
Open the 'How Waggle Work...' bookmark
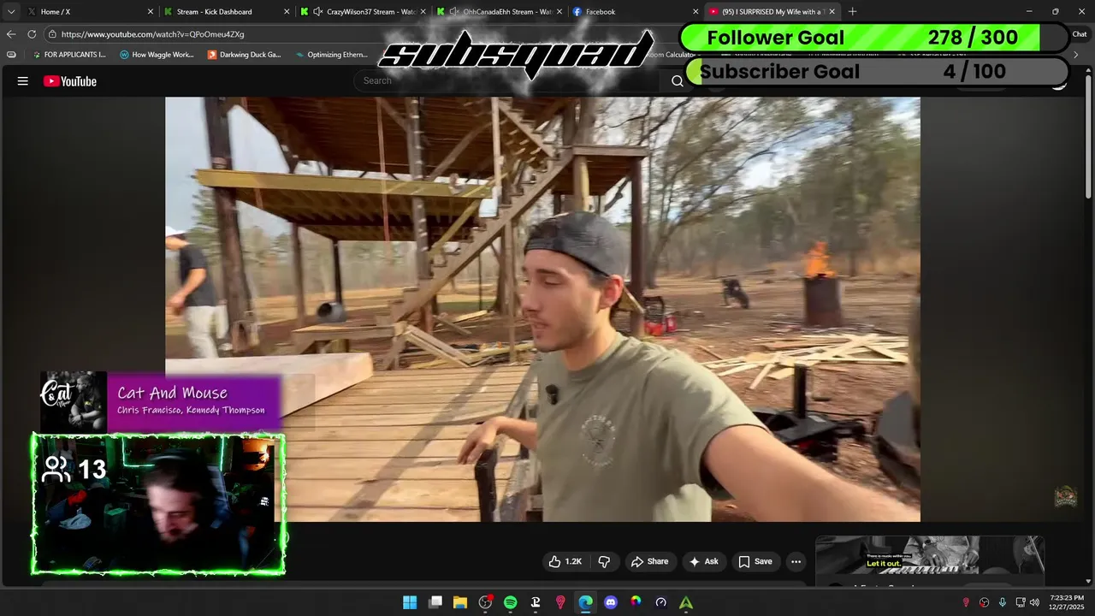pos(157,55)
